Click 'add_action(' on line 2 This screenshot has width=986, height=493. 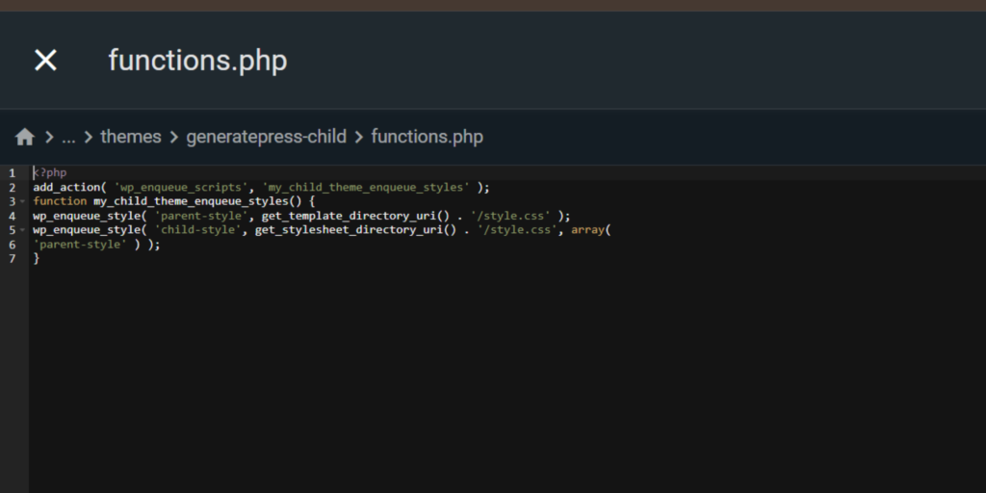pos(70,188)
